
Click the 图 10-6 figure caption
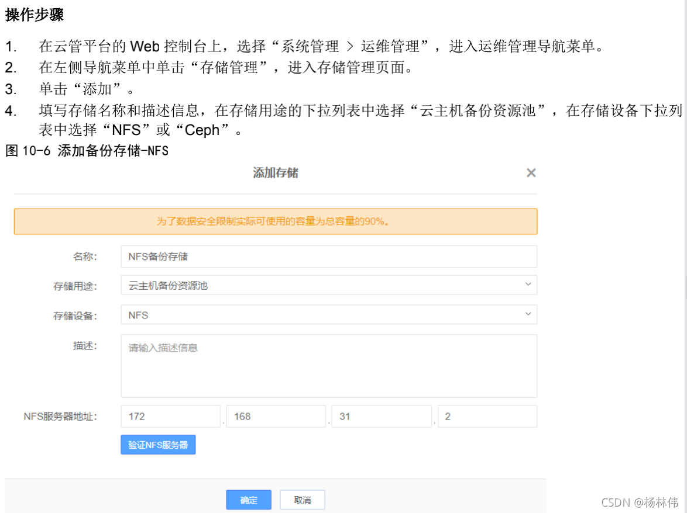(x=85, y=151)
